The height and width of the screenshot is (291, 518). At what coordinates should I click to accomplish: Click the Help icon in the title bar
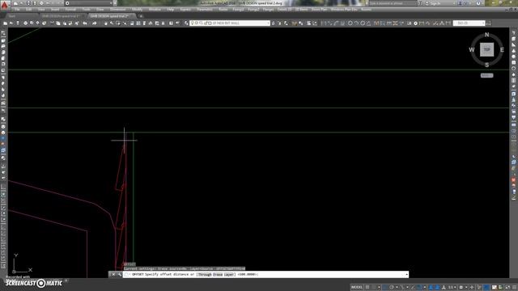[478, 3]
